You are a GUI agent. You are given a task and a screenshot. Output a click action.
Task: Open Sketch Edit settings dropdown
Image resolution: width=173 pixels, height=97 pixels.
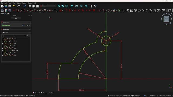29,25
